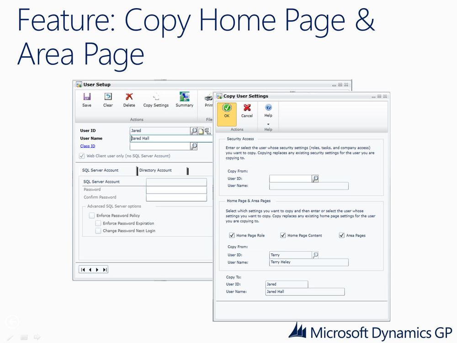Uncheck the Area Pages checkbox
Image resolution: width=457 pixels, height=343 pixels.
(342, 235)
